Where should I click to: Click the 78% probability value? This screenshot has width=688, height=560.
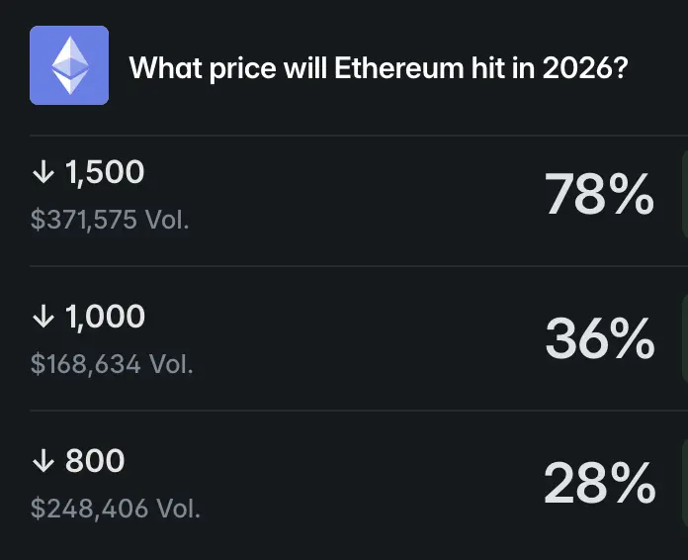(x=599, y=195)
